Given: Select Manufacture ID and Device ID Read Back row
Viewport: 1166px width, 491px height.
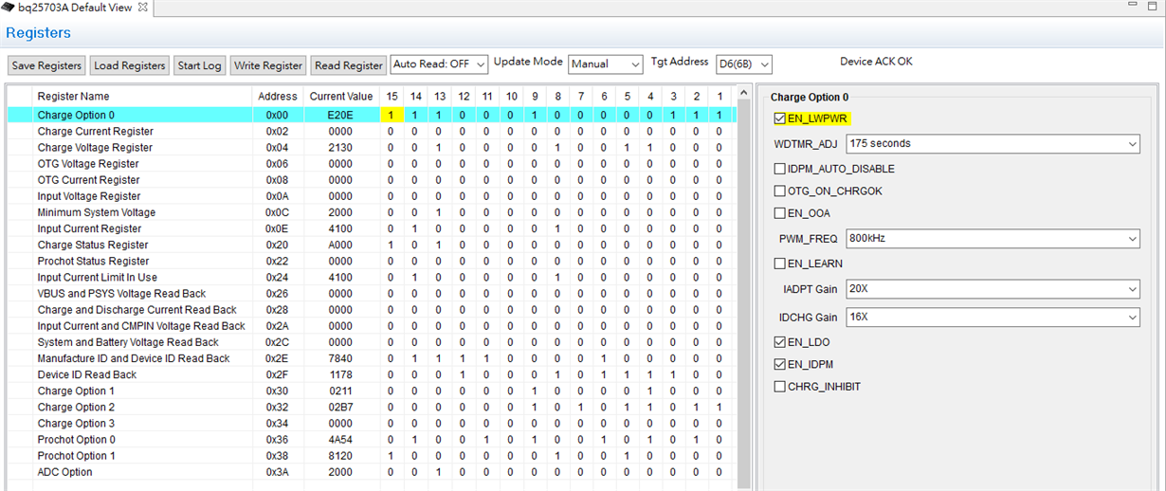Looking at the screenshot, I should [x=371, y=358].
